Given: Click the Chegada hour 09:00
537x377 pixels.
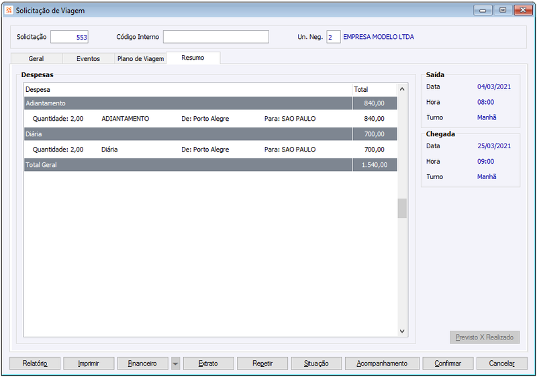Looking at the screenshot, I should coord(485,162).
